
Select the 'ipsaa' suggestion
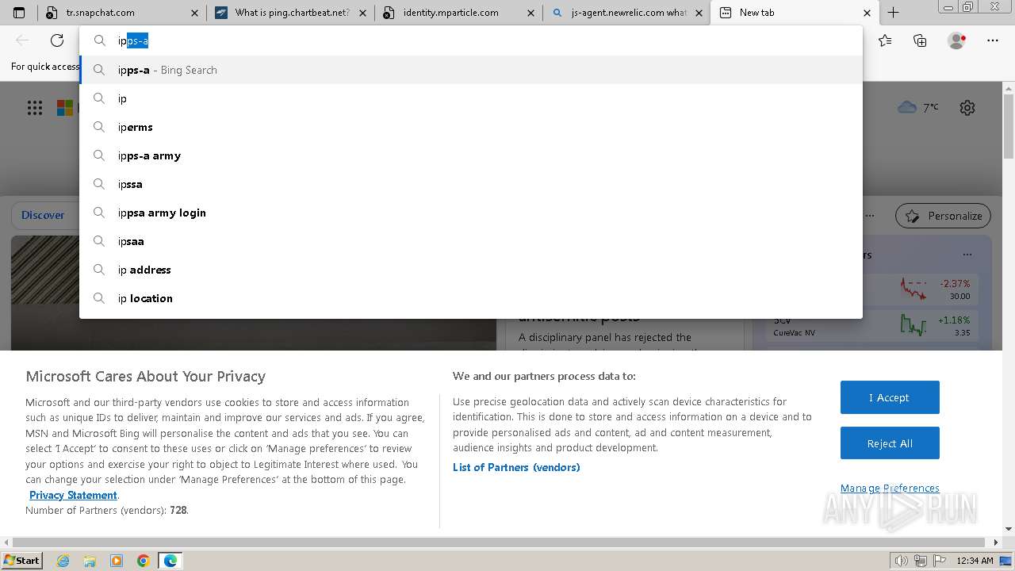coord(471,241)
